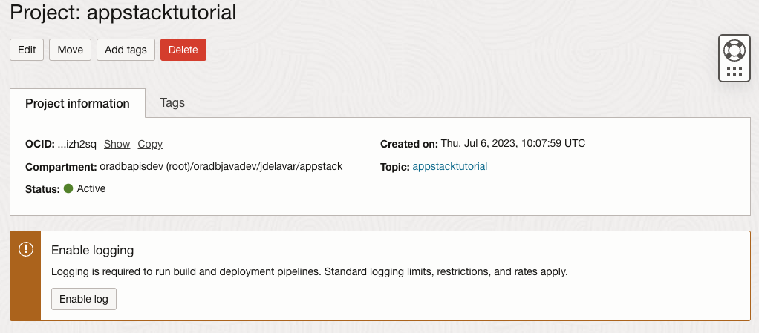This screenshot has height=333, width=759.
Task: Click the exclamation warning icon in logging banner
Action: [x=26, y=249]
